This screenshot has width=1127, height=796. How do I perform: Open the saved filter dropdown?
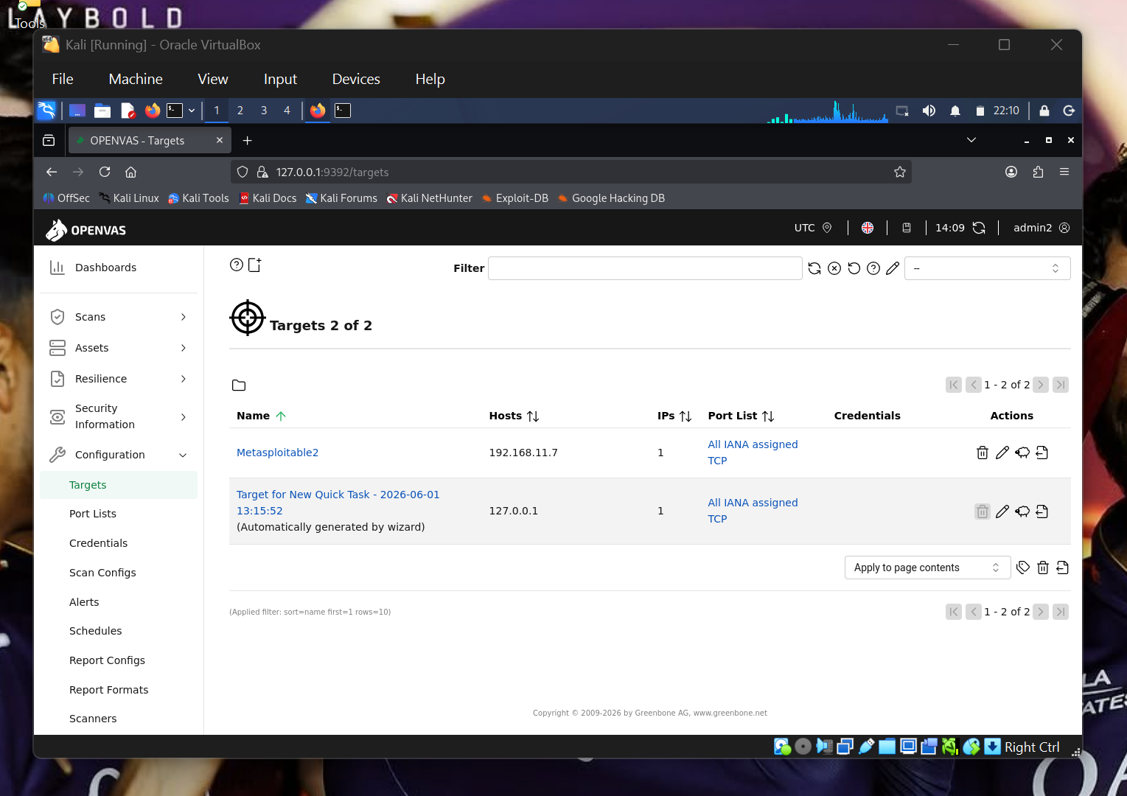988,268
